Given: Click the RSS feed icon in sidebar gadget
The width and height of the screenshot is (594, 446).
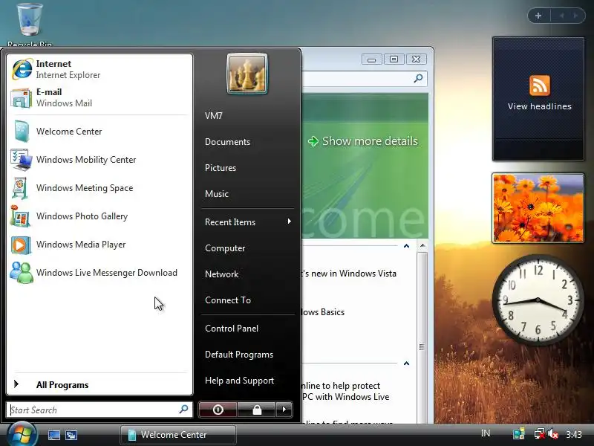Looking at the screenshot, I should (540, 85).
